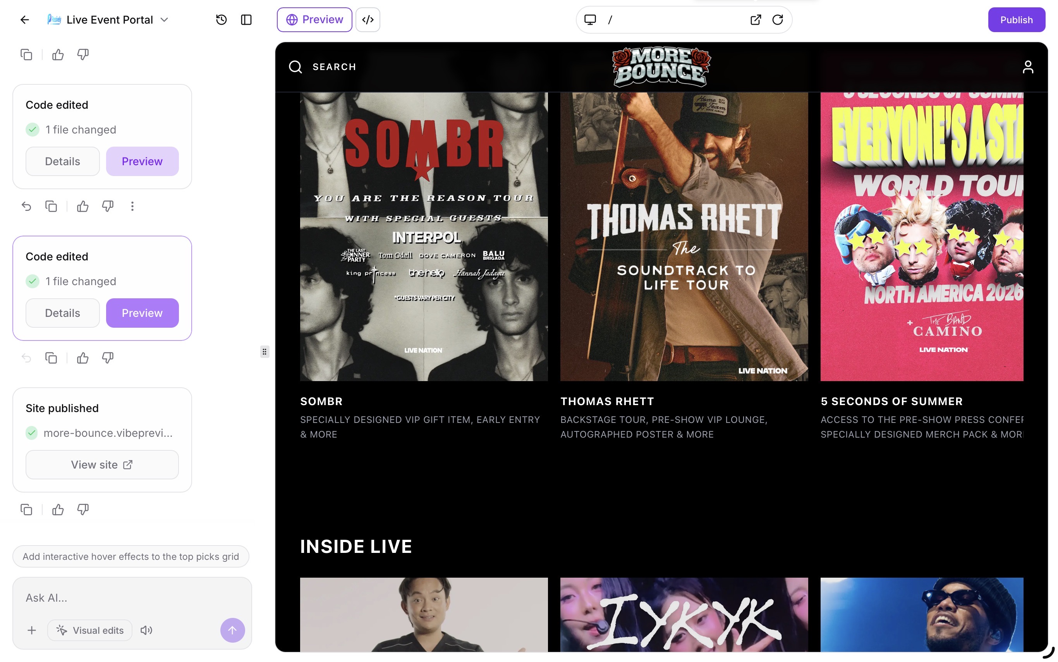Image resolution: width=1058 pixels, height=662 pixels.
Task: Toggle the speaker audio icon
Action: pyautogui.click(x=146, y=631)
